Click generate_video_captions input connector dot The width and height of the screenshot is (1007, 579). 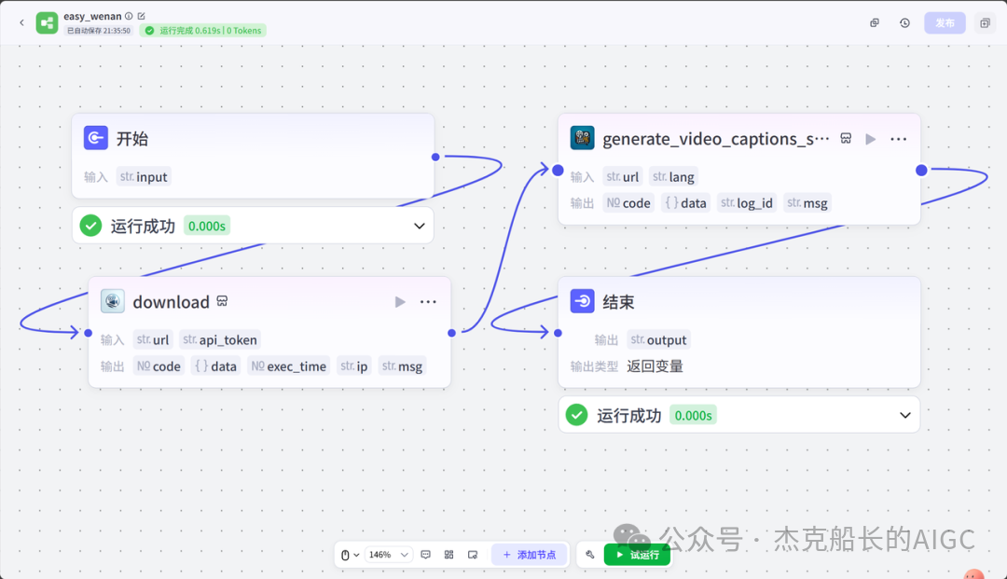click(x=559, y=170)
